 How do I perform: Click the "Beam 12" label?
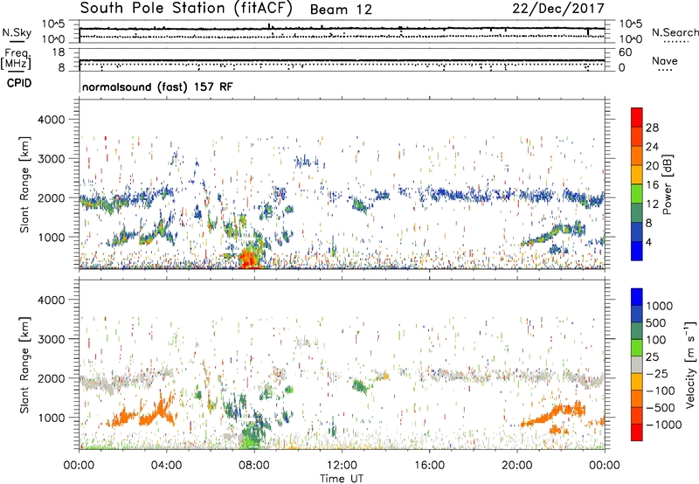341,10
